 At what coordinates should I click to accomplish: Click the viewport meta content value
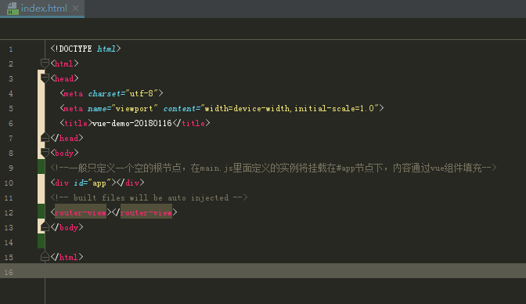(290, 108)
